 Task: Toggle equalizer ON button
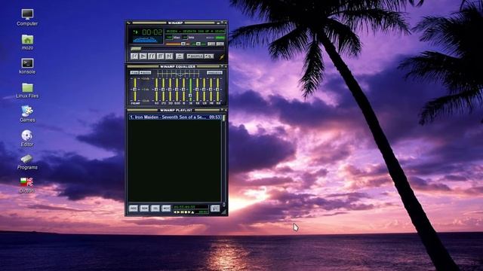click(134, 73)
